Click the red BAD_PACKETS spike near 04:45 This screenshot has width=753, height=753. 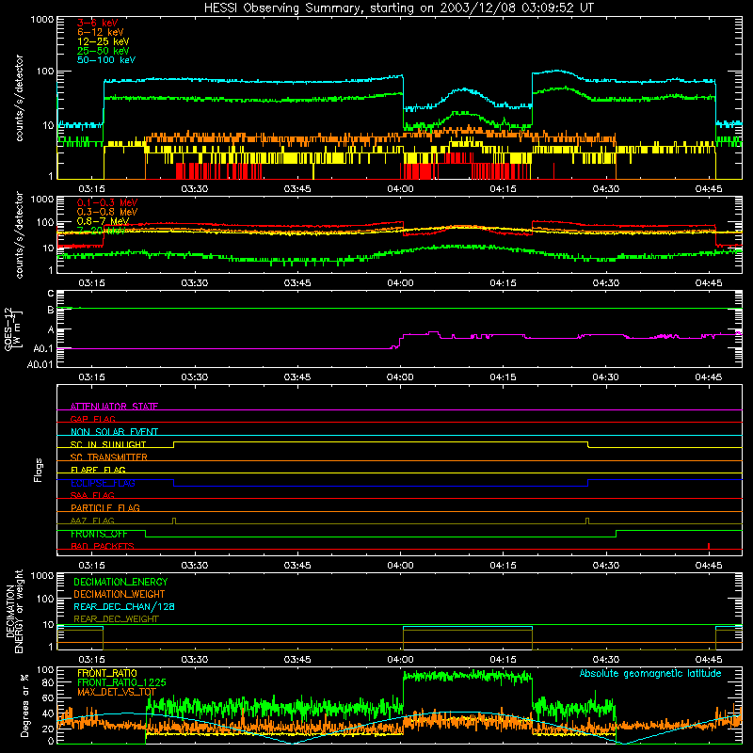tap(709, 546)
